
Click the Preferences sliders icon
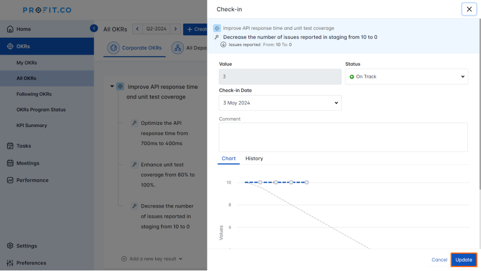(x=10, y=263)
